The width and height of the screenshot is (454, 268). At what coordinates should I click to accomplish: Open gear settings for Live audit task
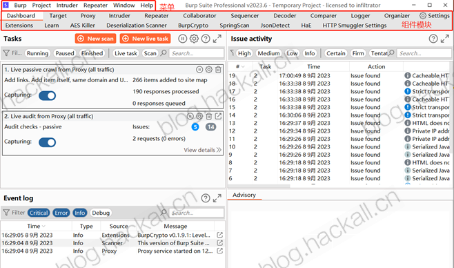coord(199,116)
